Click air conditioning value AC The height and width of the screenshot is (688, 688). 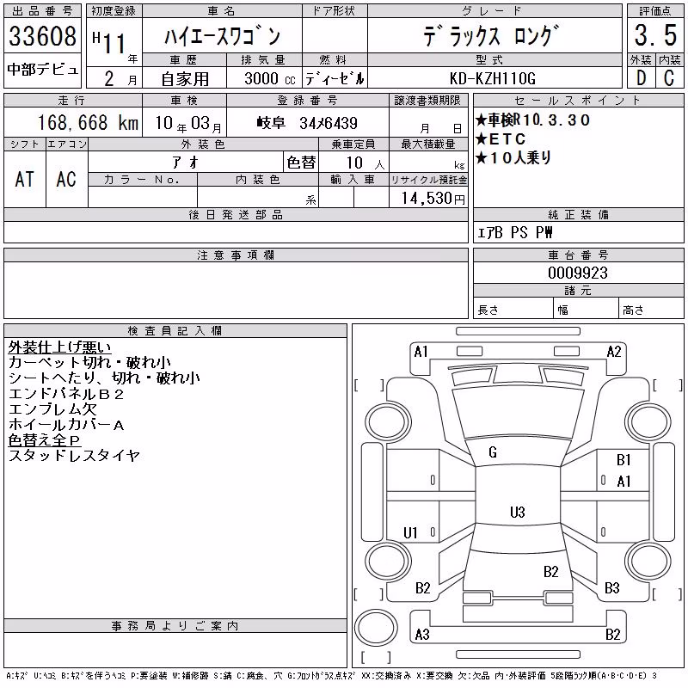coord(66,180)
